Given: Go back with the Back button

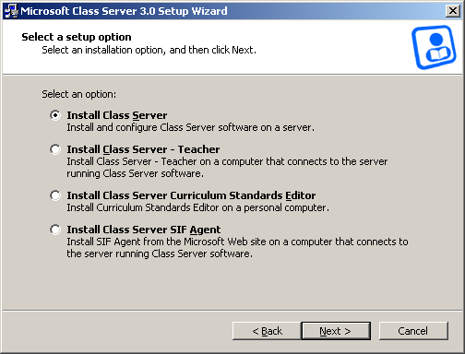Looking at the screenshot, I should (x=267, y=331).
